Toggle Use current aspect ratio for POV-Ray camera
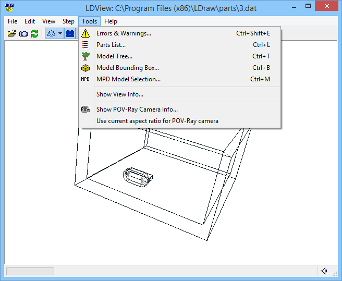The height and width of the screenshot is (281, 342). [179, 121]
